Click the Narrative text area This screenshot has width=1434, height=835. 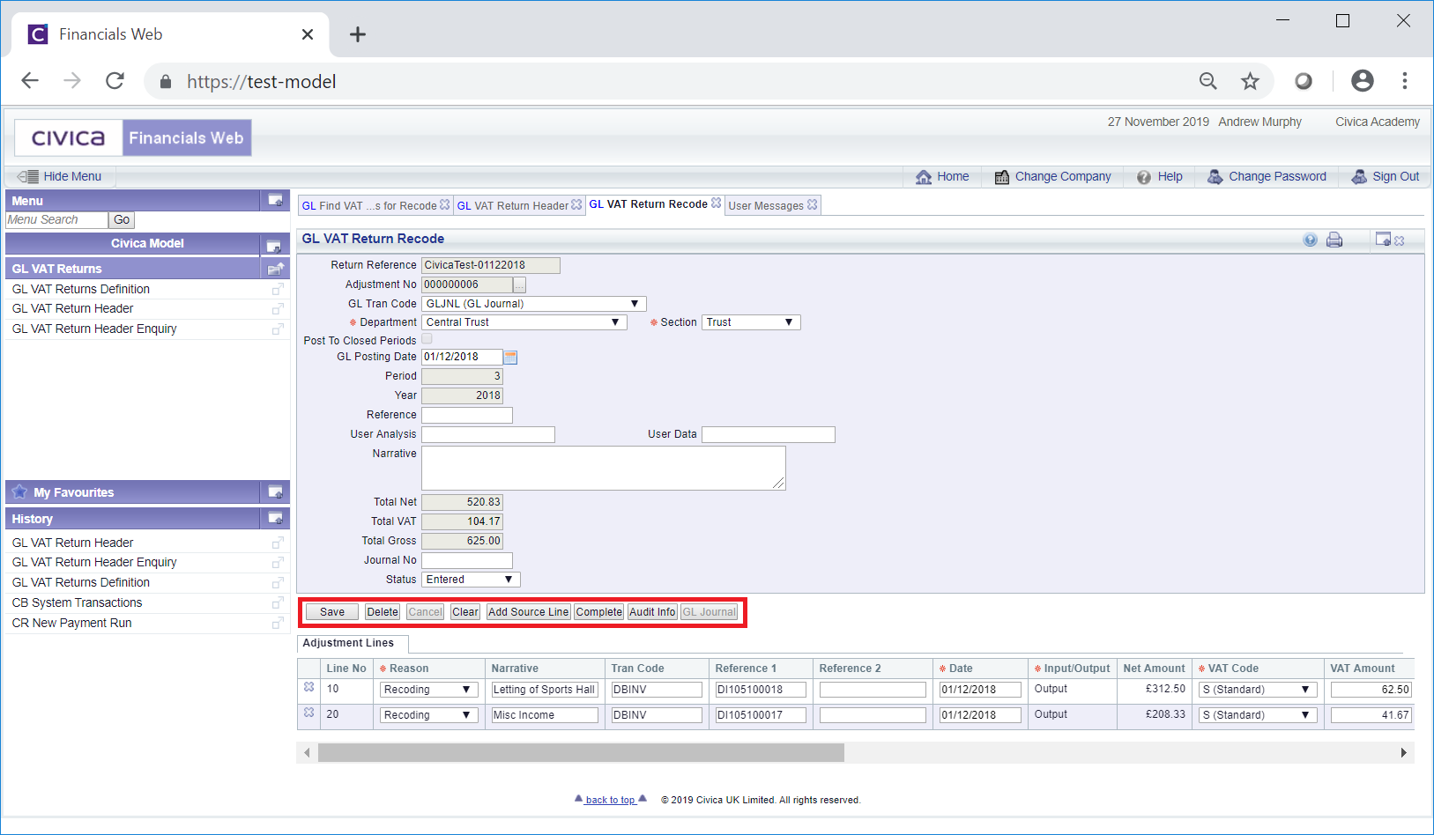point(604,468)
